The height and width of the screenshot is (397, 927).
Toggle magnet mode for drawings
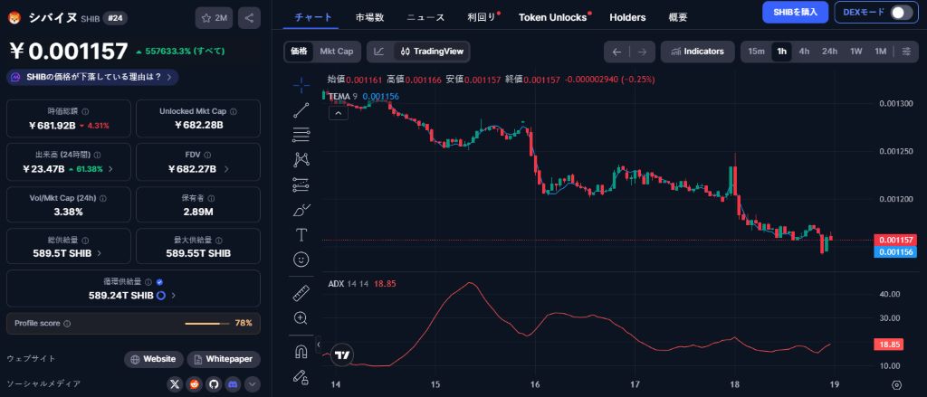pos(301,352)
